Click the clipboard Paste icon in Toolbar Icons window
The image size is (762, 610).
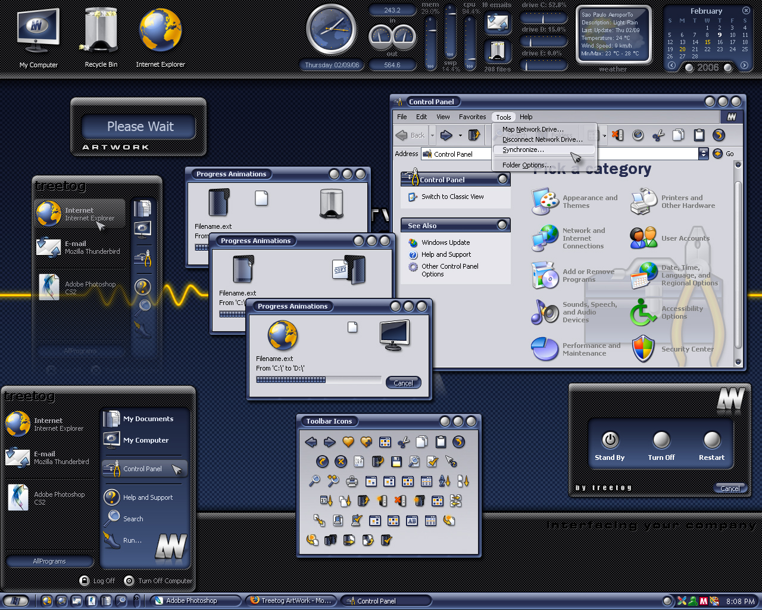click(x=441, y=442)
